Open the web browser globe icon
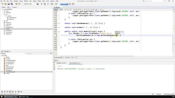Viewport: 175px width, 98px height. tap(38, 4)
